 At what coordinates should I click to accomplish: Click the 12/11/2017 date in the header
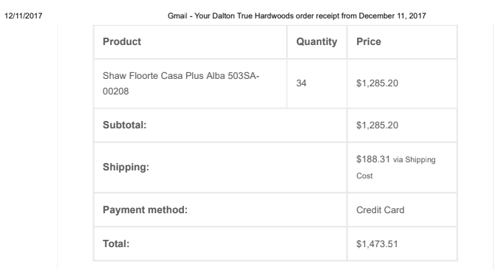pyautogui.click(x=24, y=16)
